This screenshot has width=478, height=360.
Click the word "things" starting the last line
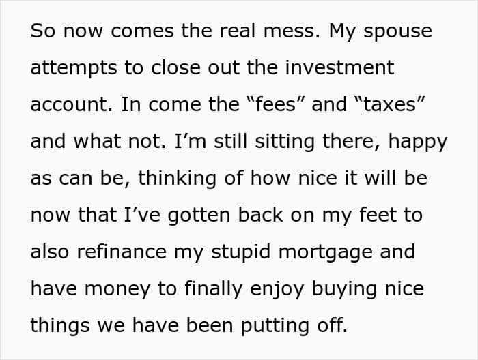point(59,325)
